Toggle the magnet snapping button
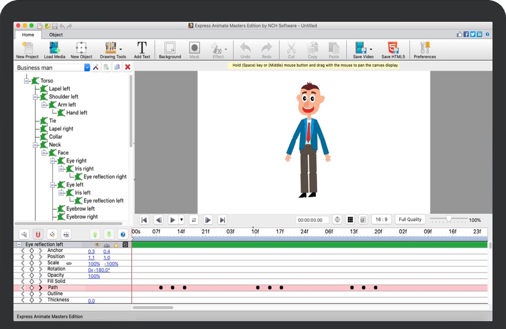The width and height of the screenshot is (506, 329). 38,235
